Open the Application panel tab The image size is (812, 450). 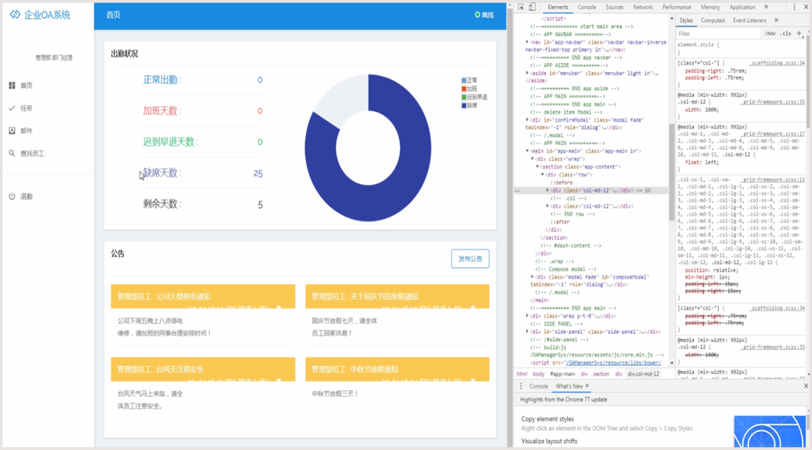tap(742, 7)
